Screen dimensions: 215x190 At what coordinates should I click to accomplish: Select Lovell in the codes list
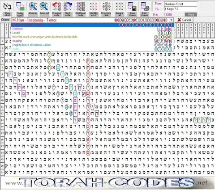click(92, 33)
